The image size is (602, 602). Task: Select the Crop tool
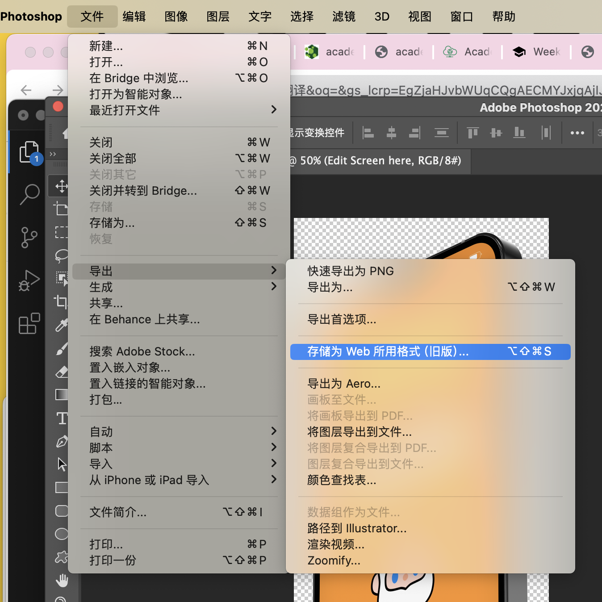[x=61, y=302]
